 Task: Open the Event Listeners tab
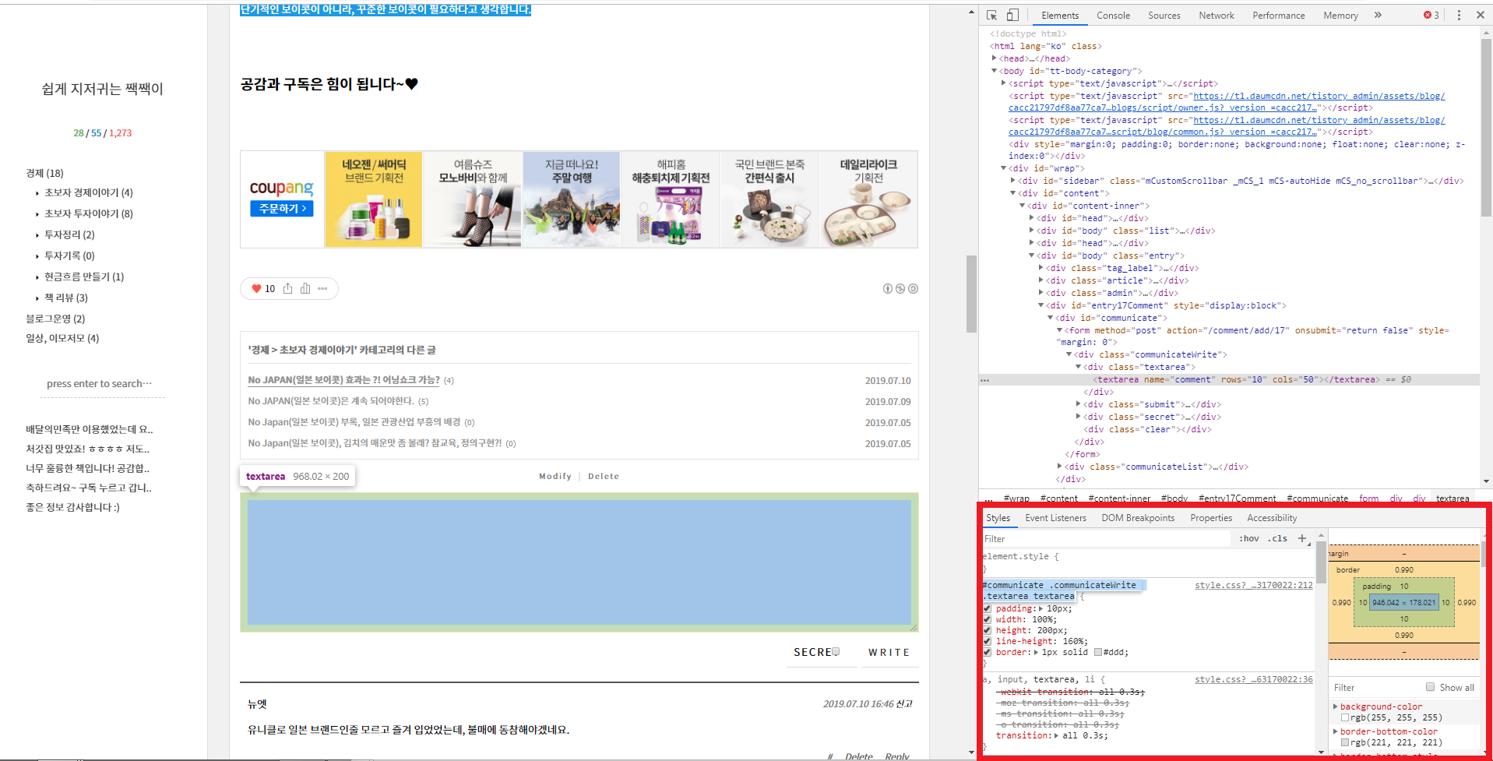(1055, 518)
